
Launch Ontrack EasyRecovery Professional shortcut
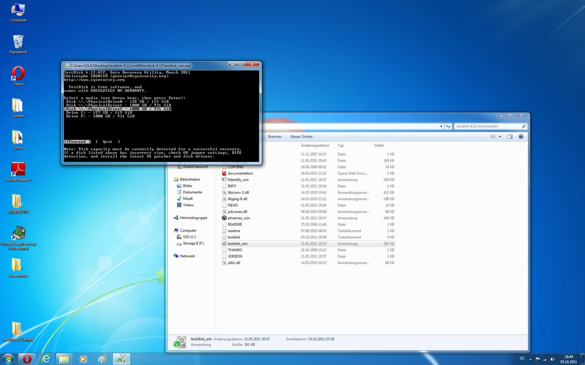pyautogui.click(x=18, y=238)
